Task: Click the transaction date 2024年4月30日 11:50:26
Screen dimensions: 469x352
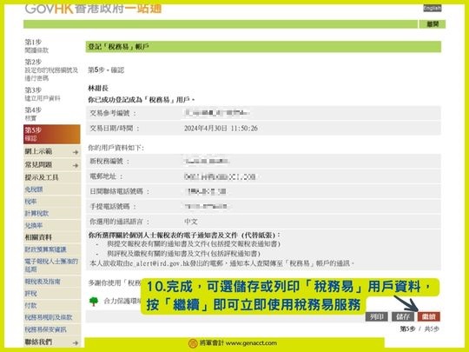Action: point(221,129)
